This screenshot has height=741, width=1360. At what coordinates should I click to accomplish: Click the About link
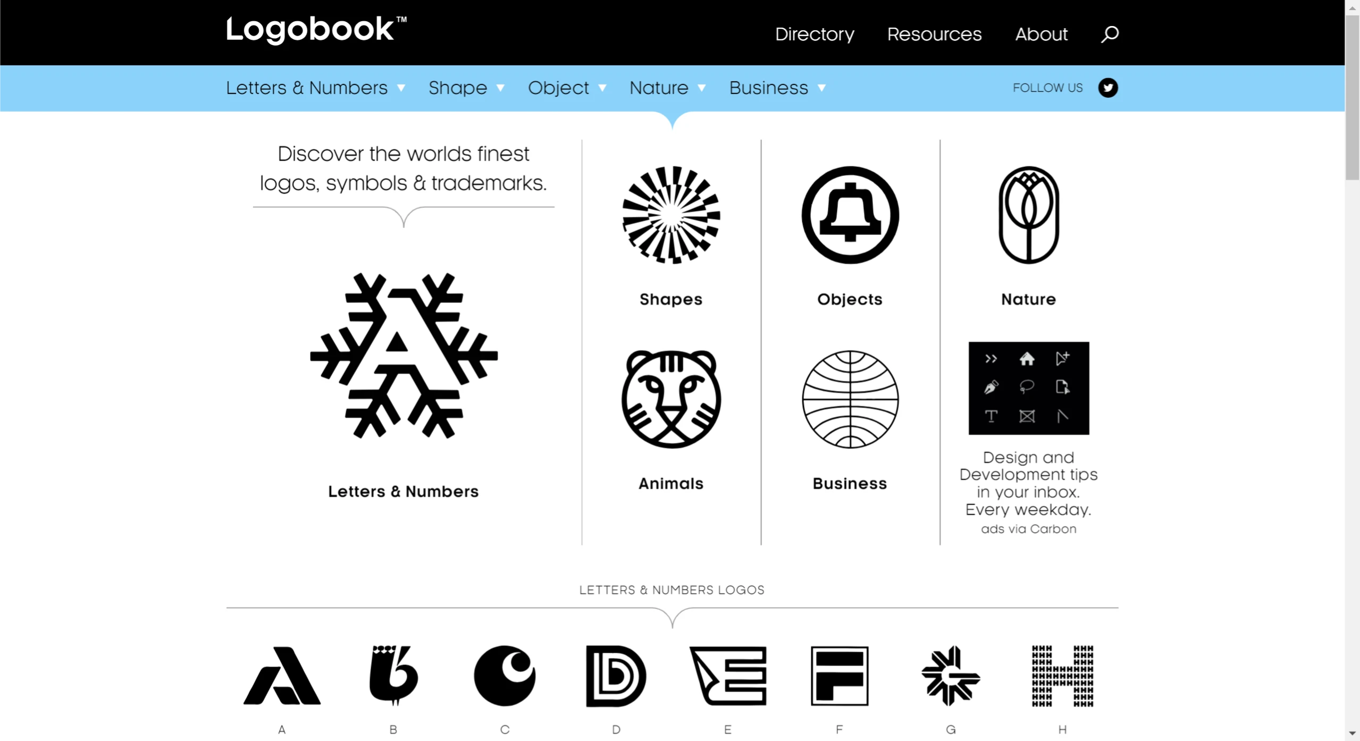1042,34
